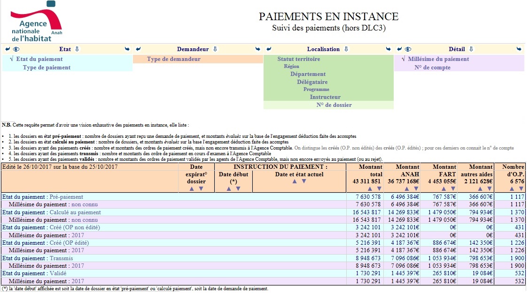This screenshot has height=293, width=529.
Task: Sort Date début column ascending
Action: (x=229, y=189)
